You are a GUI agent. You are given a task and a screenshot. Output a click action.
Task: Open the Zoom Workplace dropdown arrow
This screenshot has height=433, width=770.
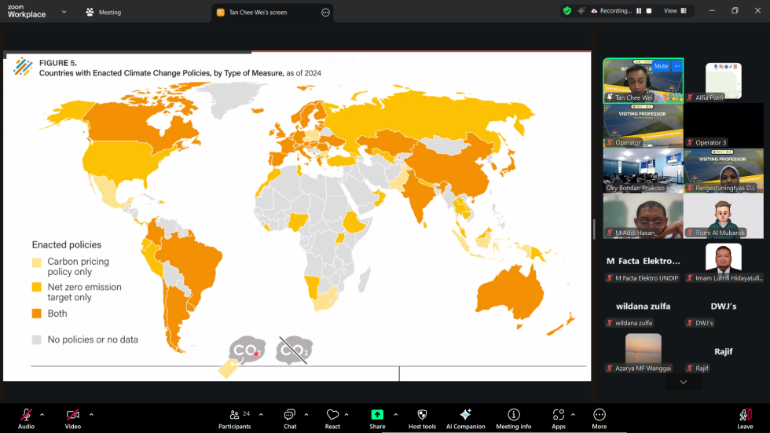pyautogui.click(x=64, y=12)
